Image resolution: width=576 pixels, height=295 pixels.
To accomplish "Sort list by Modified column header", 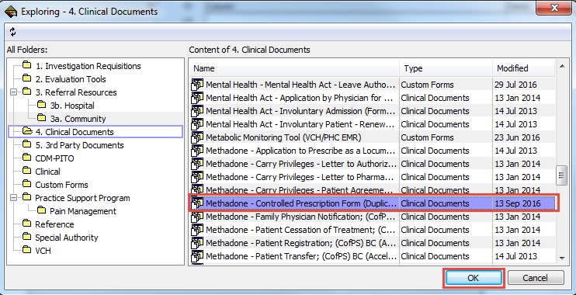I will (x=523, y=68).
